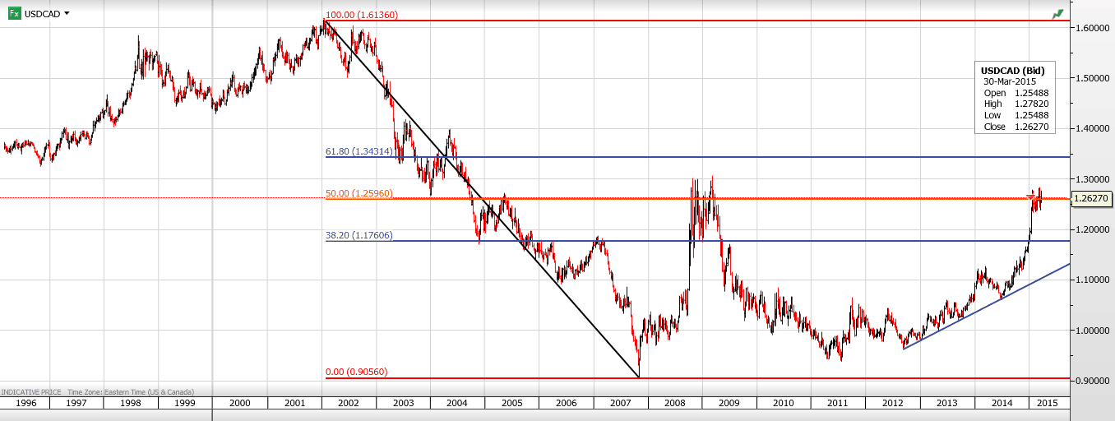Click the green chart icon at top right

pyautogui.click(x=1057, y=14)
